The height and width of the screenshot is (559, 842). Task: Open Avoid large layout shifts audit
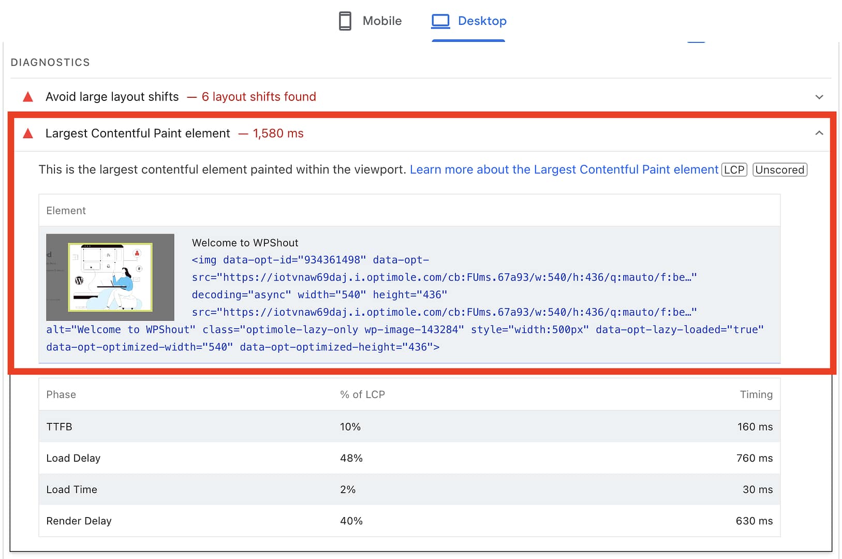coord(112,97)
